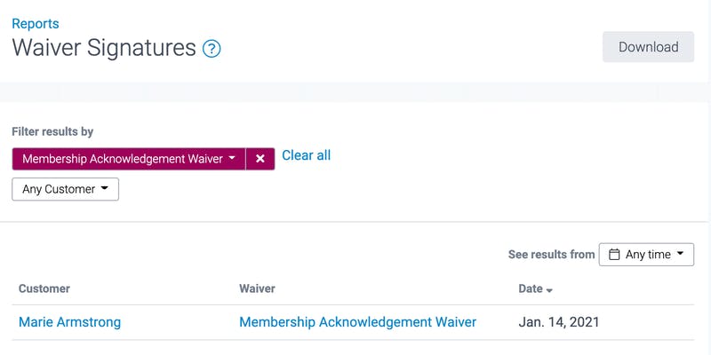Open the Membership Acknowledgement Waiver filter dropdown
The width and height of the screenshot is (711, 355).
pos(129,159)
